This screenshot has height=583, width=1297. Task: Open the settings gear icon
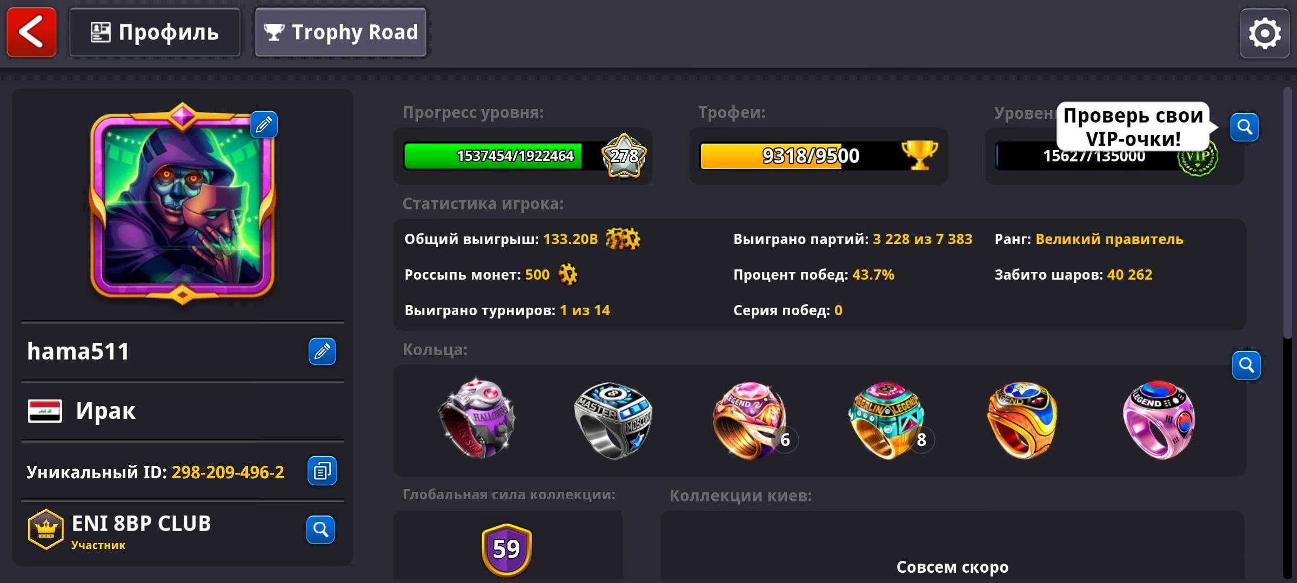[1265, 33]
